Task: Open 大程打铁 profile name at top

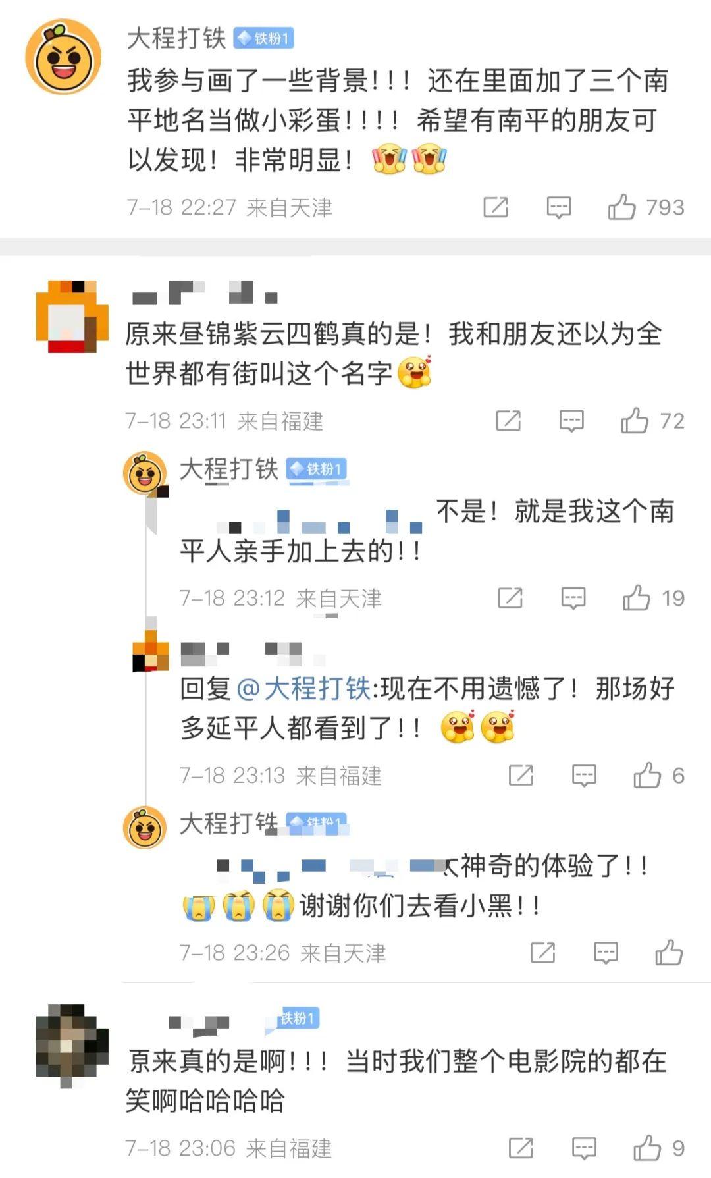Action: click(176, 38)
